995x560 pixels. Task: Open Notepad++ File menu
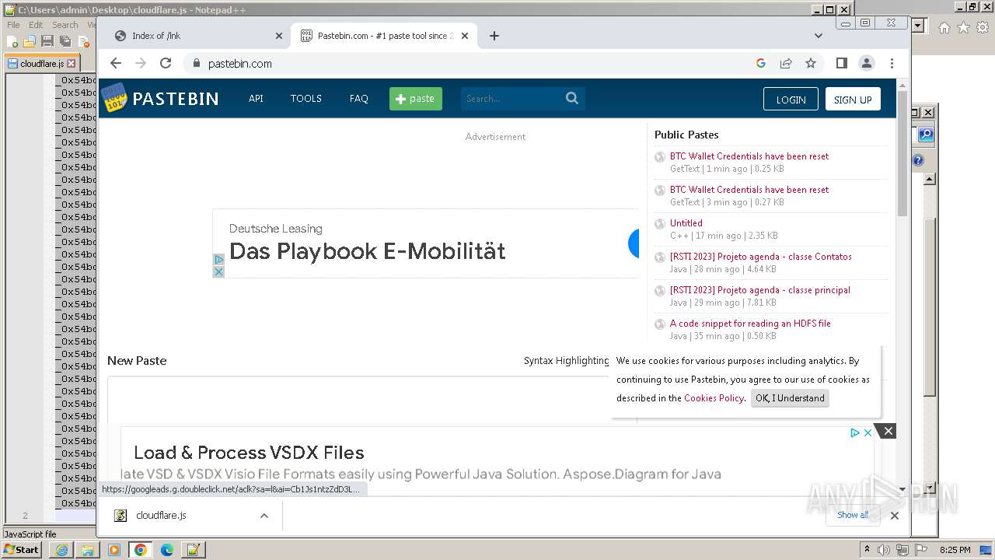click(13, 25)
